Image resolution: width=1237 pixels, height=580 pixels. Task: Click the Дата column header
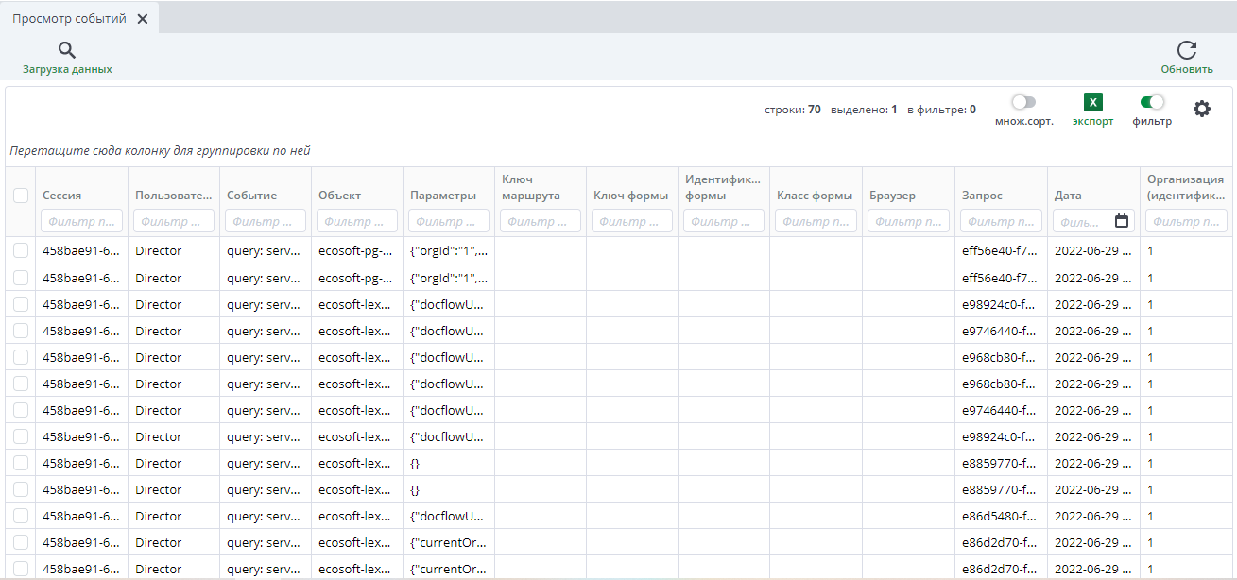pyautogui.click(x=1068, y=196)
